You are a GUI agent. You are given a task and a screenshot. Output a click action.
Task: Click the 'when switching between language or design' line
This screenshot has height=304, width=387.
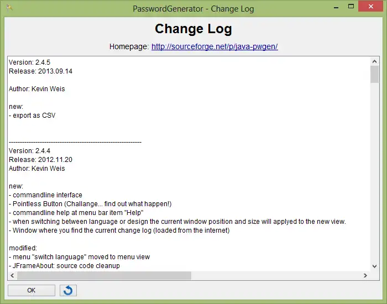pos(177,222)
